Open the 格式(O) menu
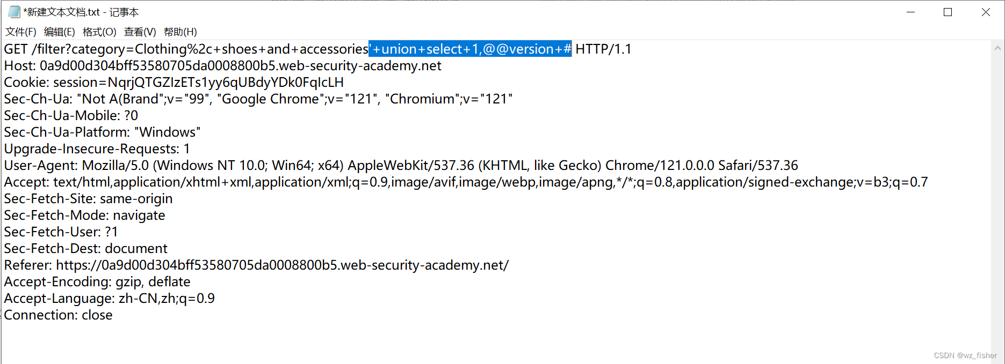This screenshot has height=364, width=1005. (x=99, y=32)
